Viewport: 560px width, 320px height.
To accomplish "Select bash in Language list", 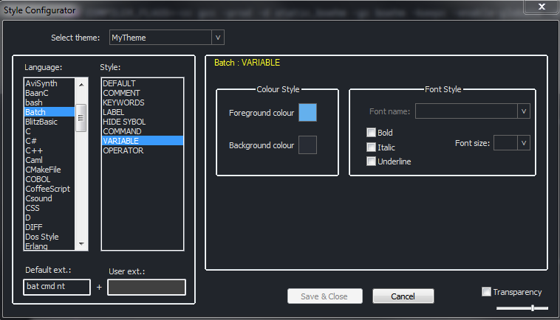I will 49,102.
